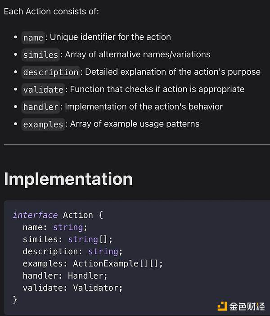270x316 pixels.
Task: Click the 金色财经 watermark logo icon
Action: (x=222, y=307)
